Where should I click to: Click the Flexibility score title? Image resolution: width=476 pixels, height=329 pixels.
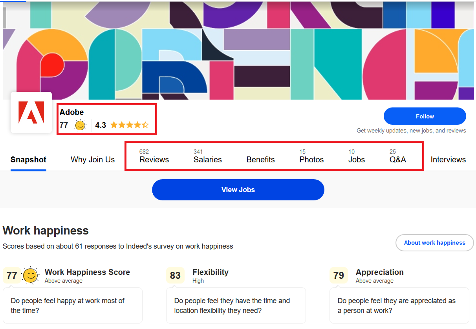pos(211,272)
